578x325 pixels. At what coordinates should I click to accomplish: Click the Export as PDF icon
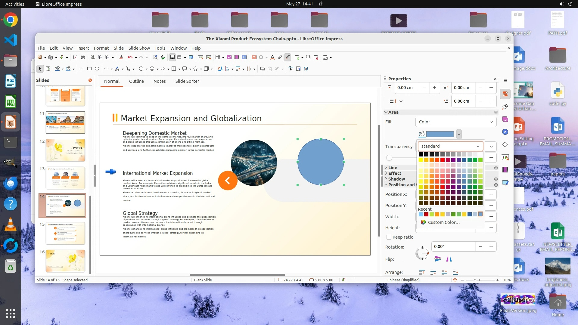tap(75, 57)
